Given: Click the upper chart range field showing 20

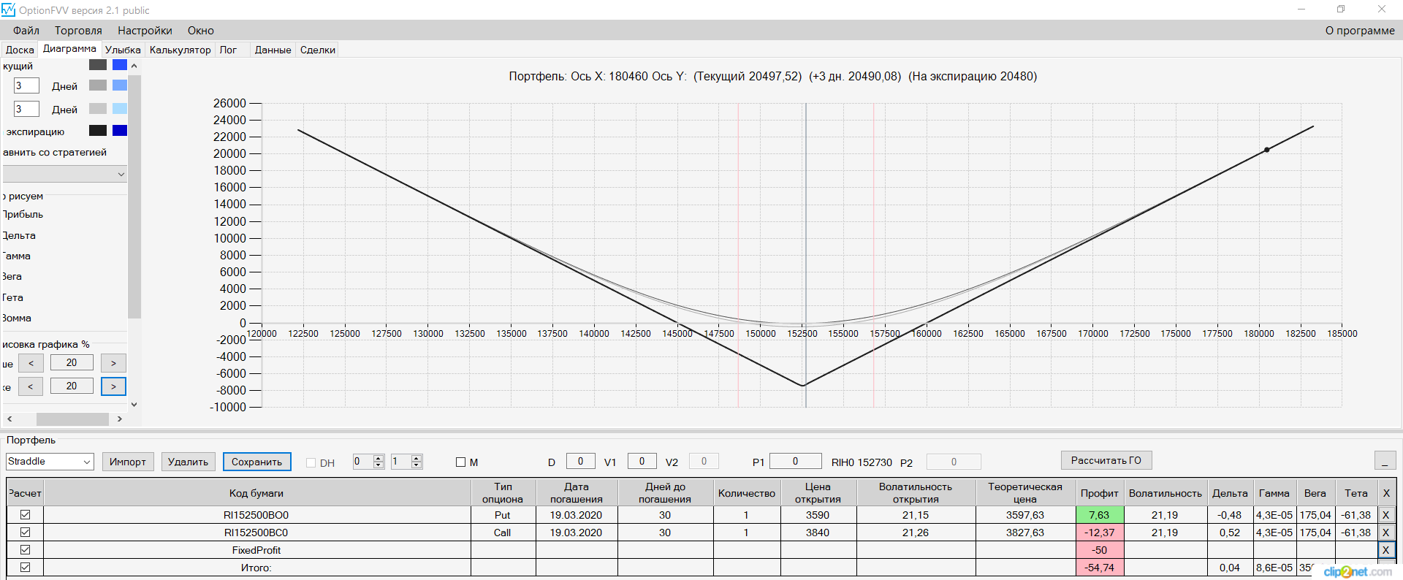Looking at the screenshot, I should 72,362.
